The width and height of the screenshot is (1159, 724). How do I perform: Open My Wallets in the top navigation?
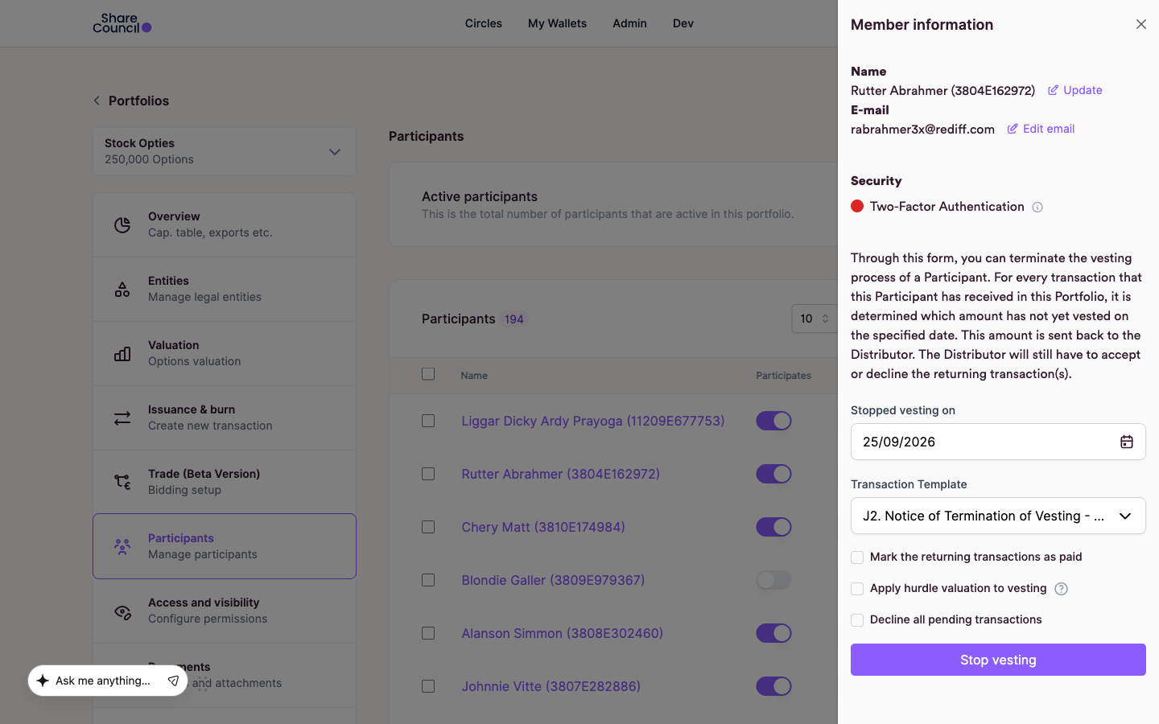tap(557, 23)
